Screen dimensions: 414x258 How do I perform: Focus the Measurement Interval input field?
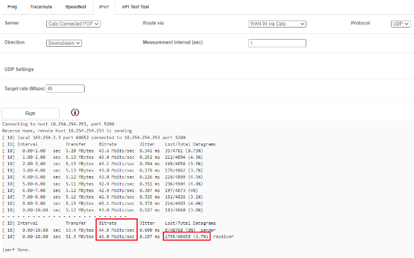(276, 43)
